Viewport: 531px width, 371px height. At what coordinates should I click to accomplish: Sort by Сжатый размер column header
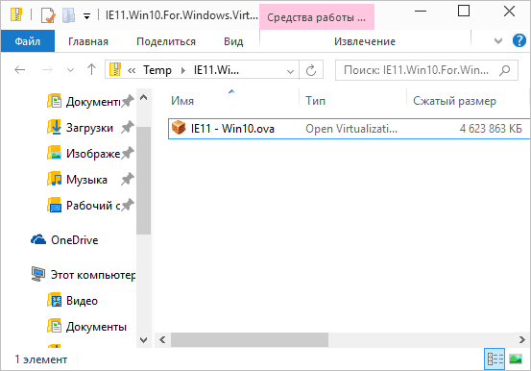point(454,101)
